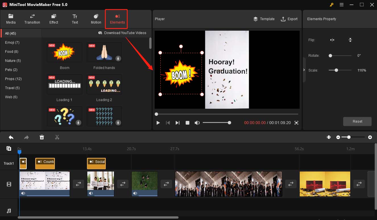This screenshot has width=377, height=220.
Task: Export the project
Action: point(289,19)
